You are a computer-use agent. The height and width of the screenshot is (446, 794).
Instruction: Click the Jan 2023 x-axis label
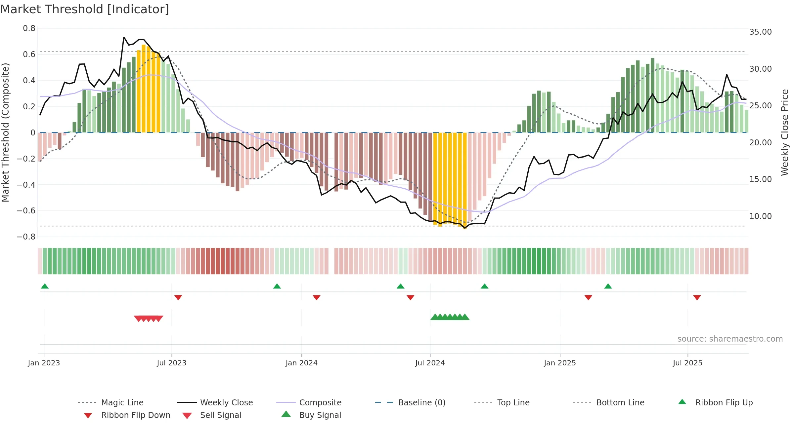pyautogui.click(x=44, y=363)
